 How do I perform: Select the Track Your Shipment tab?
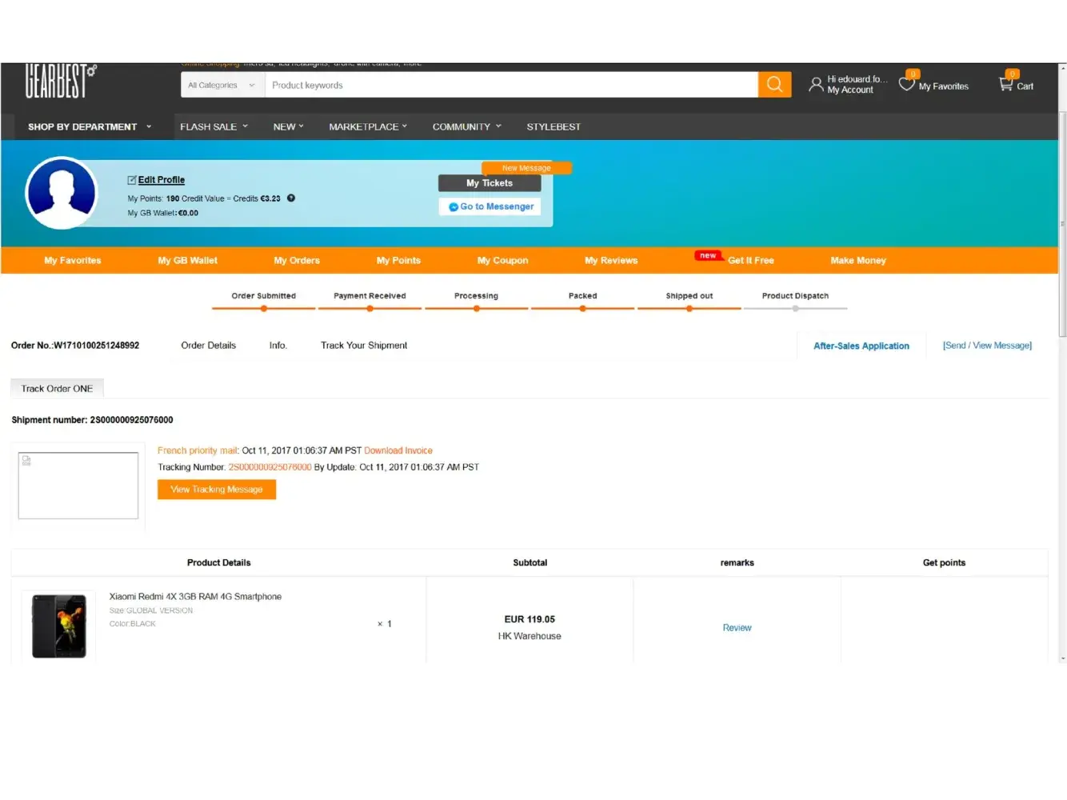[364, 346]
